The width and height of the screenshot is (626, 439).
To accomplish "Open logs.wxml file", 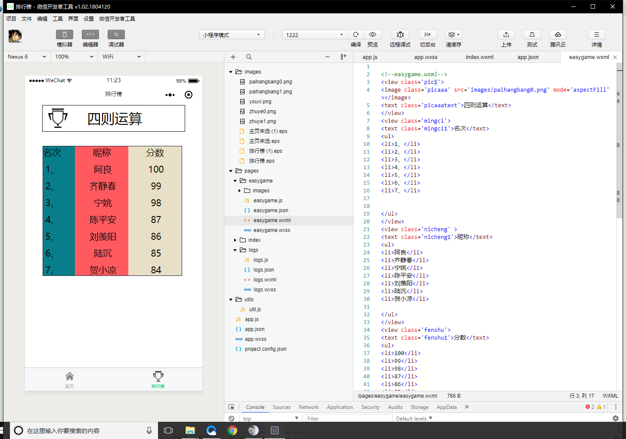I will pos(265,280).
